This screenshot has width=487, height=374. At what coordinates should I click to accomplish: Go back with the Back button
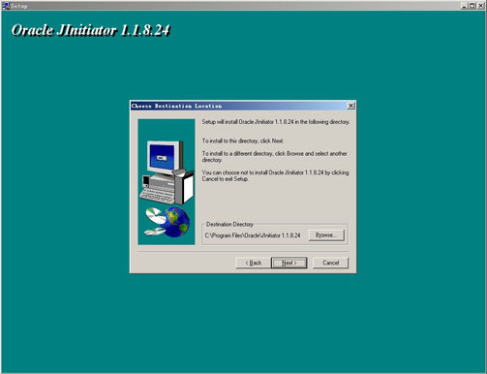(x=254, y=263)
